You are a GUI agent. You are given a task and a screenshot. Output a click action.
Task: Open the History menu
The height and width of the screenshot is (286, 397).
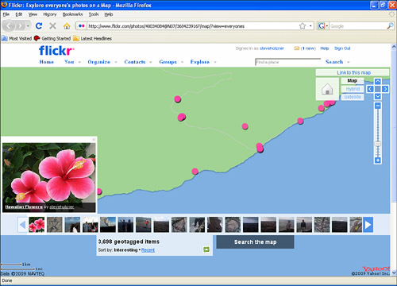pos(50,14)
